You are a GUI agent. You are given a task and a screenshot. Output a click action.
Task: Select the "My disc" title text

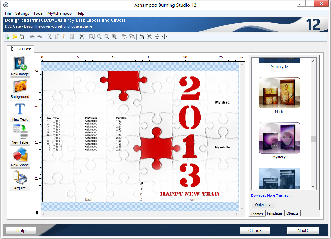pyautogui.click(x=222, y=102)
